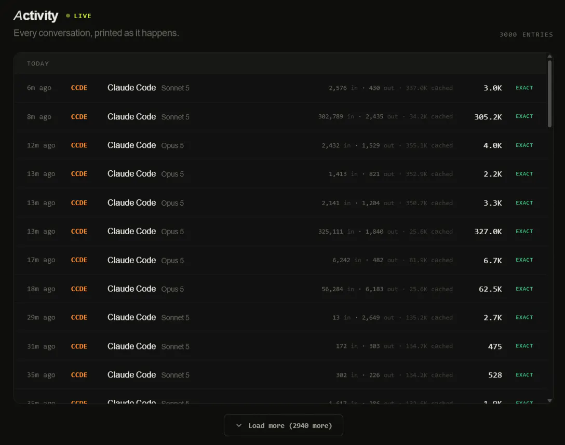Click the 81.9K cached value
This screenshot has height=445, width=565.
coord(431,260)
